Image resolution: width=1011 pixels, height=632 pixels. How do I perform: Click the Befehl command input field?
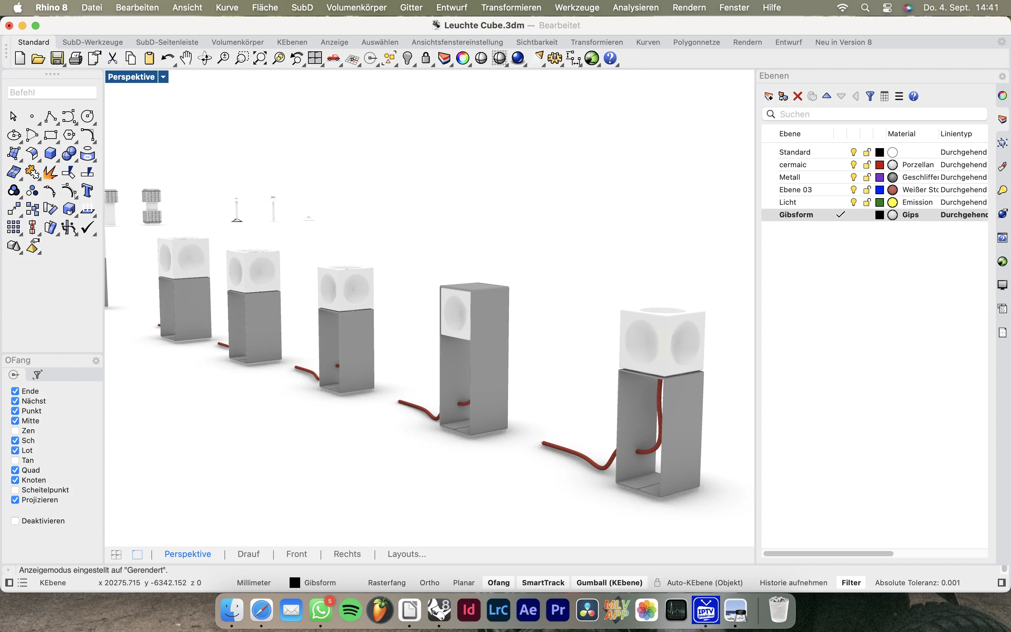coord(52,92)
